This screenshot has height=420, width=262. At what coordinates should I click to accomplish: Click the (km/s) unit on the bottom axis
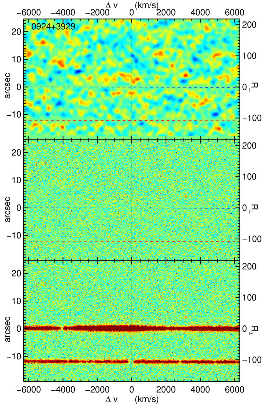click(x=146, y=400)
